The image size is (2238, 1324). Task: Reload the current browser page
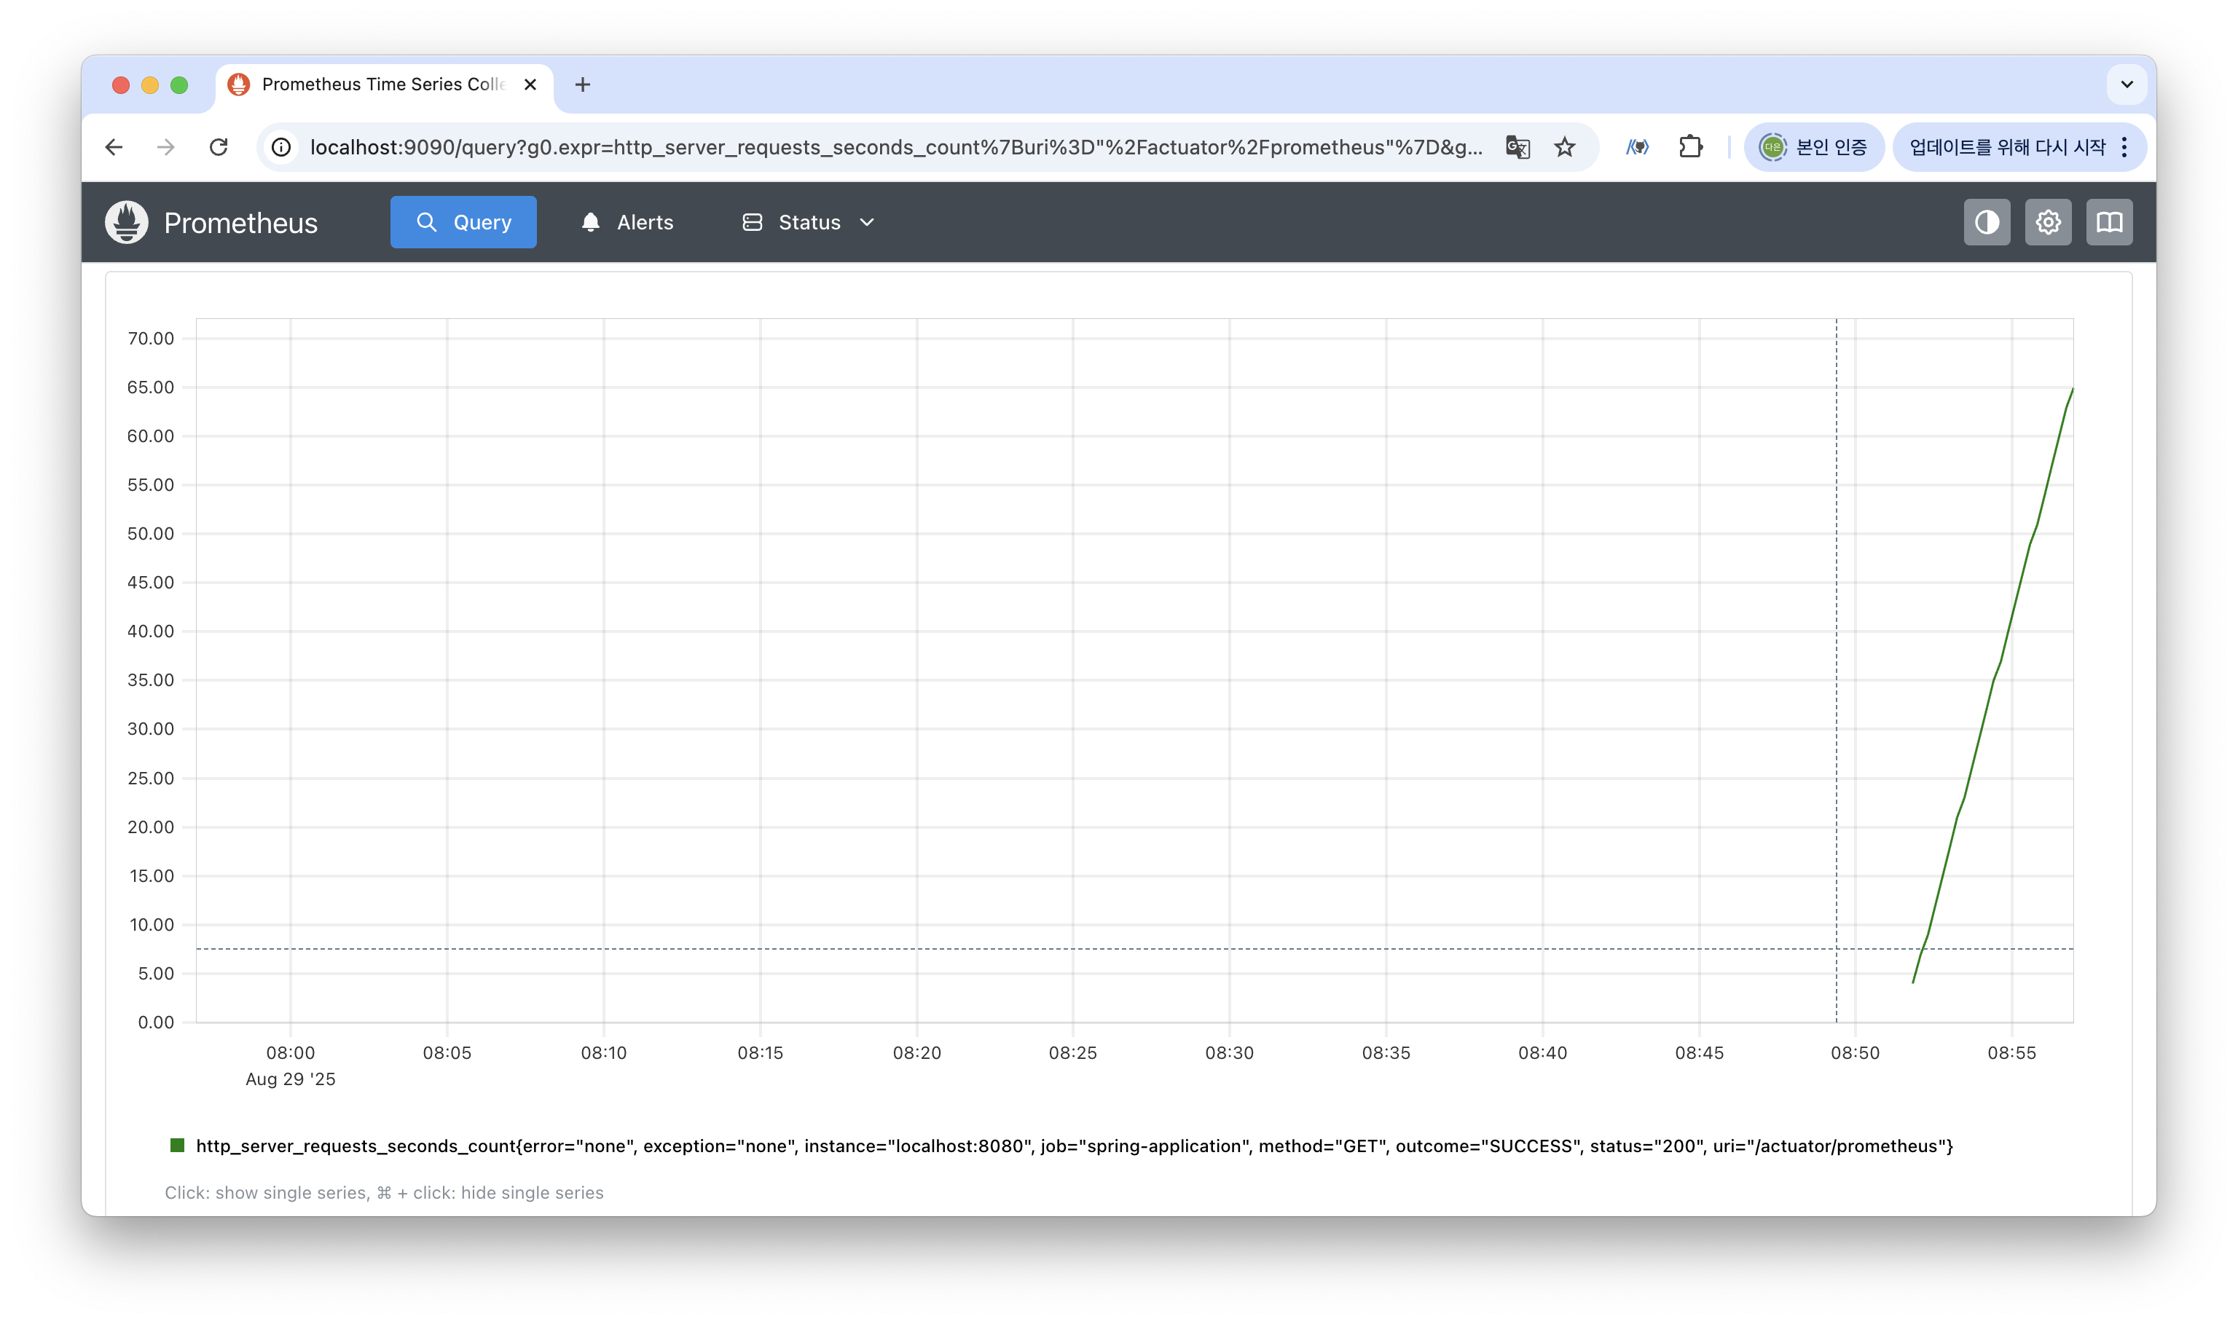219,147
